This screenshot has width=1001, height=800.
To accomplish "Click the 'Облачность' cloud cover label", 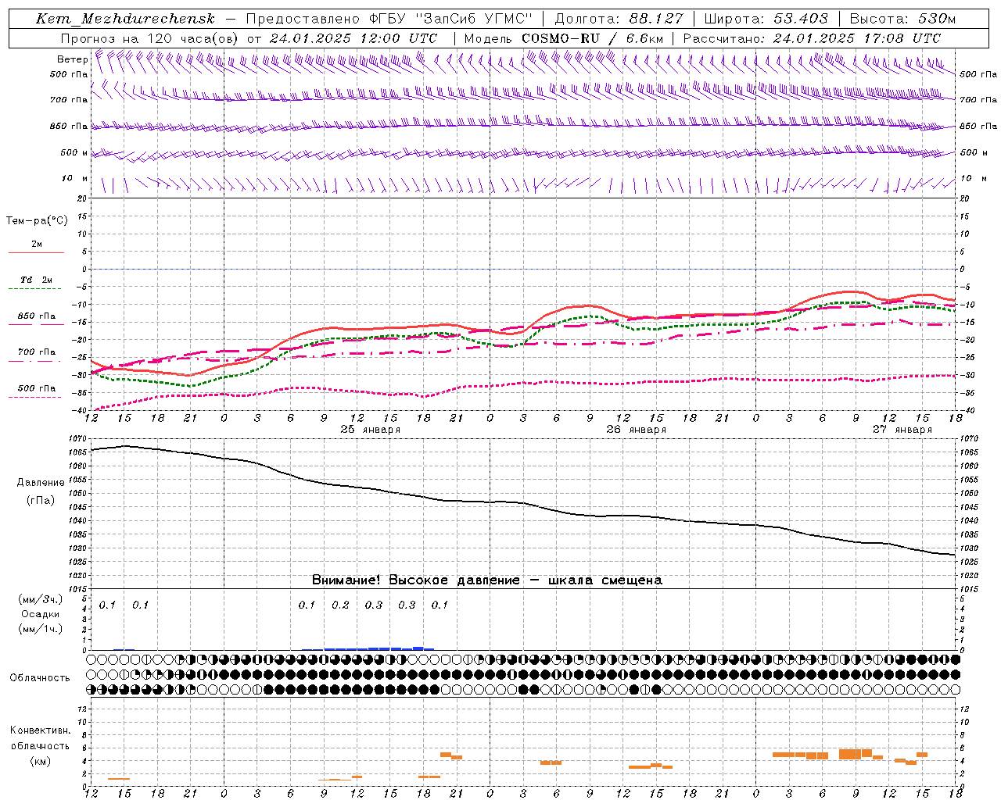I will pyautogui.click(x=40, y=678).
